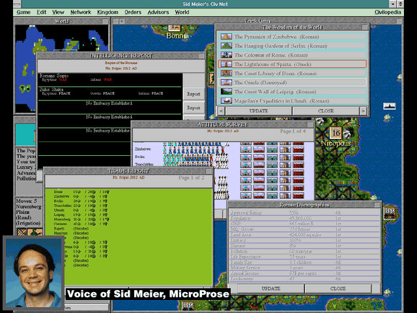This screenshot has height=313, width=417.
Task: Click the Great Library wonder icon
Action: click(x=226, y=73)
